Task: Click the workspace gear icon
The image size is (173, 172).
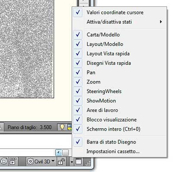Action: [30, 161]
